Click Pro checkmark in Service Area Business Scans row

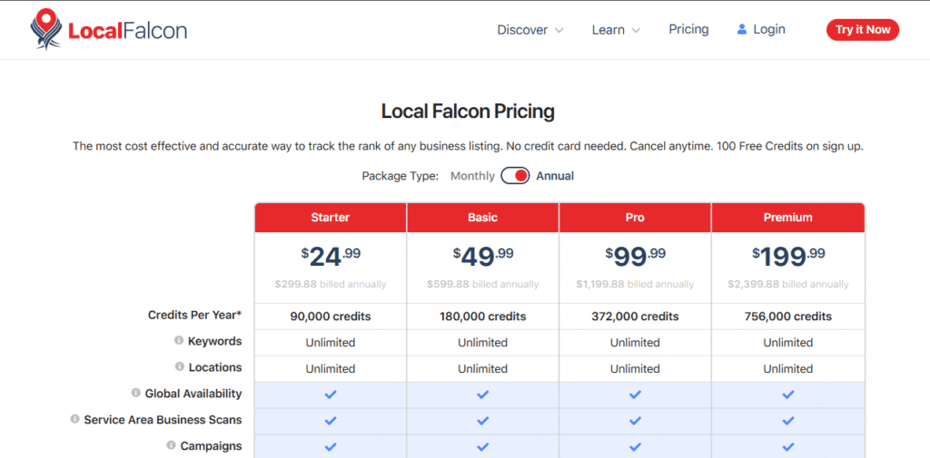point(635,420)
